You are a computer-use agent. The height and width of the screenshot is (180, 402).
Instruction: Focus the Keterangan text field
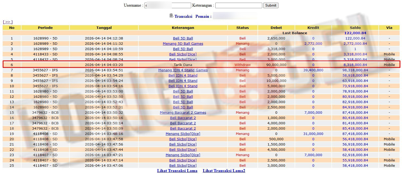pyautogui.click(x=238, y=5)
